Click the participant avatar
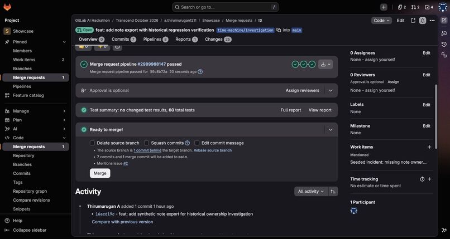This screenshot has width=450, height=239. (354, 211)
